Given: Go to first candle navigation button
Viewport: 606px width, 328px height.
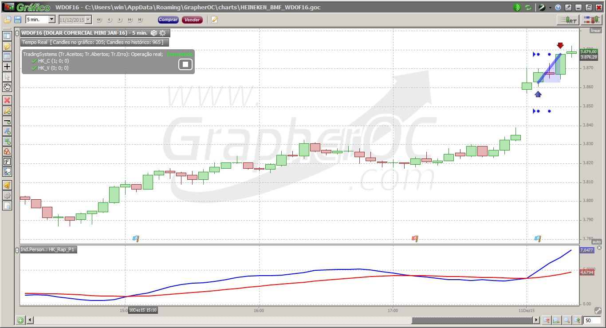Looking at the screenshot, I should (x=99, y=20).
